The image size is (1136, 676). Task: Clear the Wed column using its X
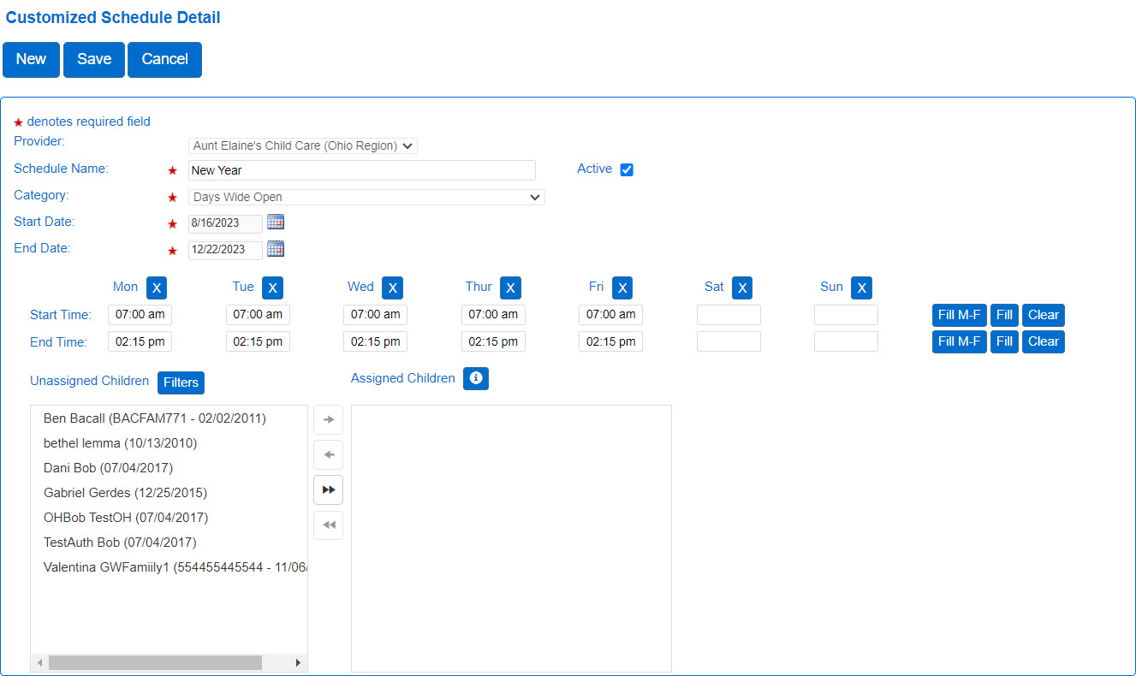pos(392,288)
